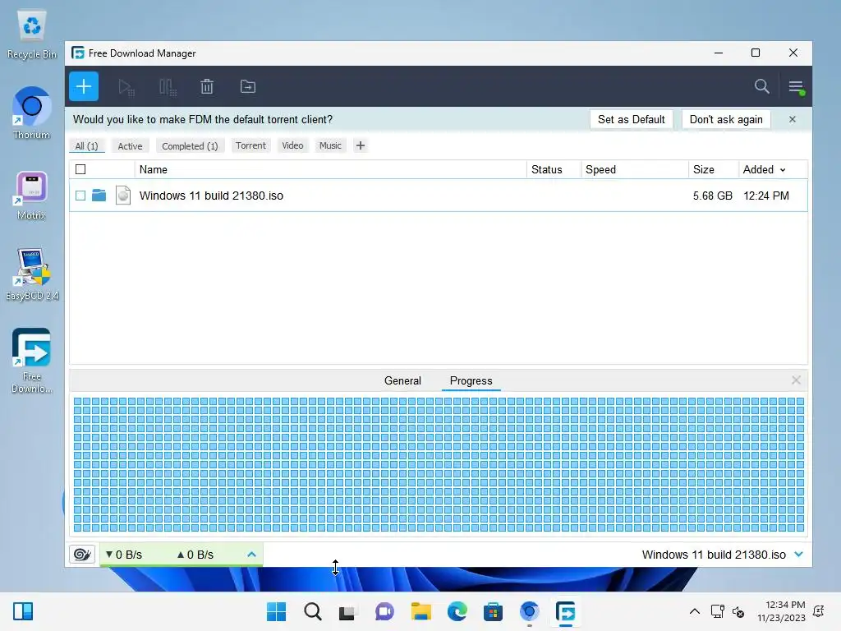Open folder icon for Windows 11 ISO row

pos(99,196)
